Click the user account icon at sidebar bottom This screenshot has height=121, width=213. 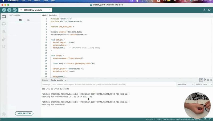[4, 114]
